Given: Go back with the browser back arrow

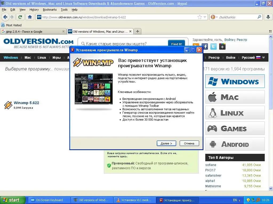Looking at the screenshot, I should coord(5,17).
